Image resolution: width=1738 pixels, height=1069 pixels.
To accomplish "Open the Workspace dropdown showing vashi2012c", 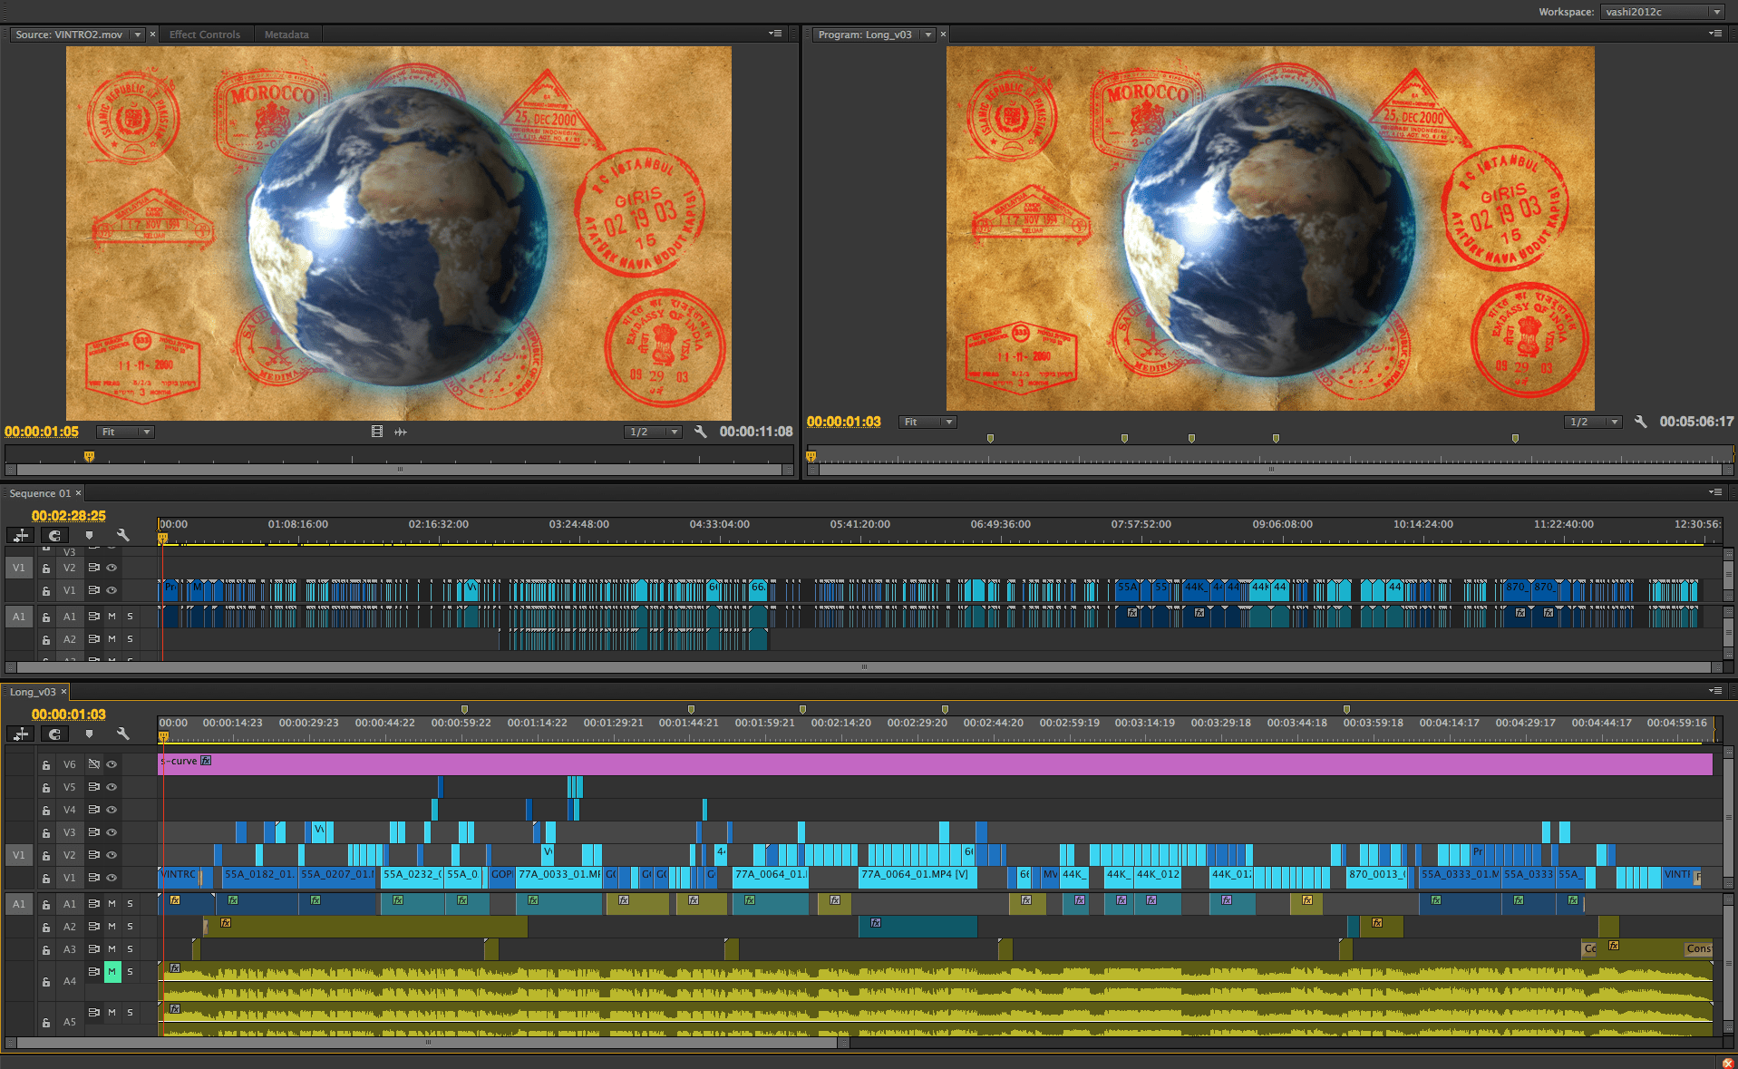I will pyautogui.click(x=1662, y=12).
